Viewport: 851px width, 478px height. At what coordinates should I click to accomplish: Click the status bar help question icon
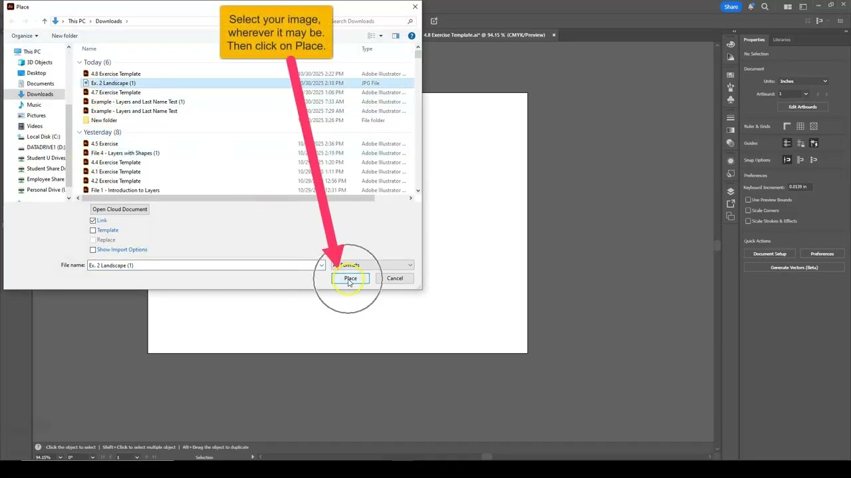[38, 447]
